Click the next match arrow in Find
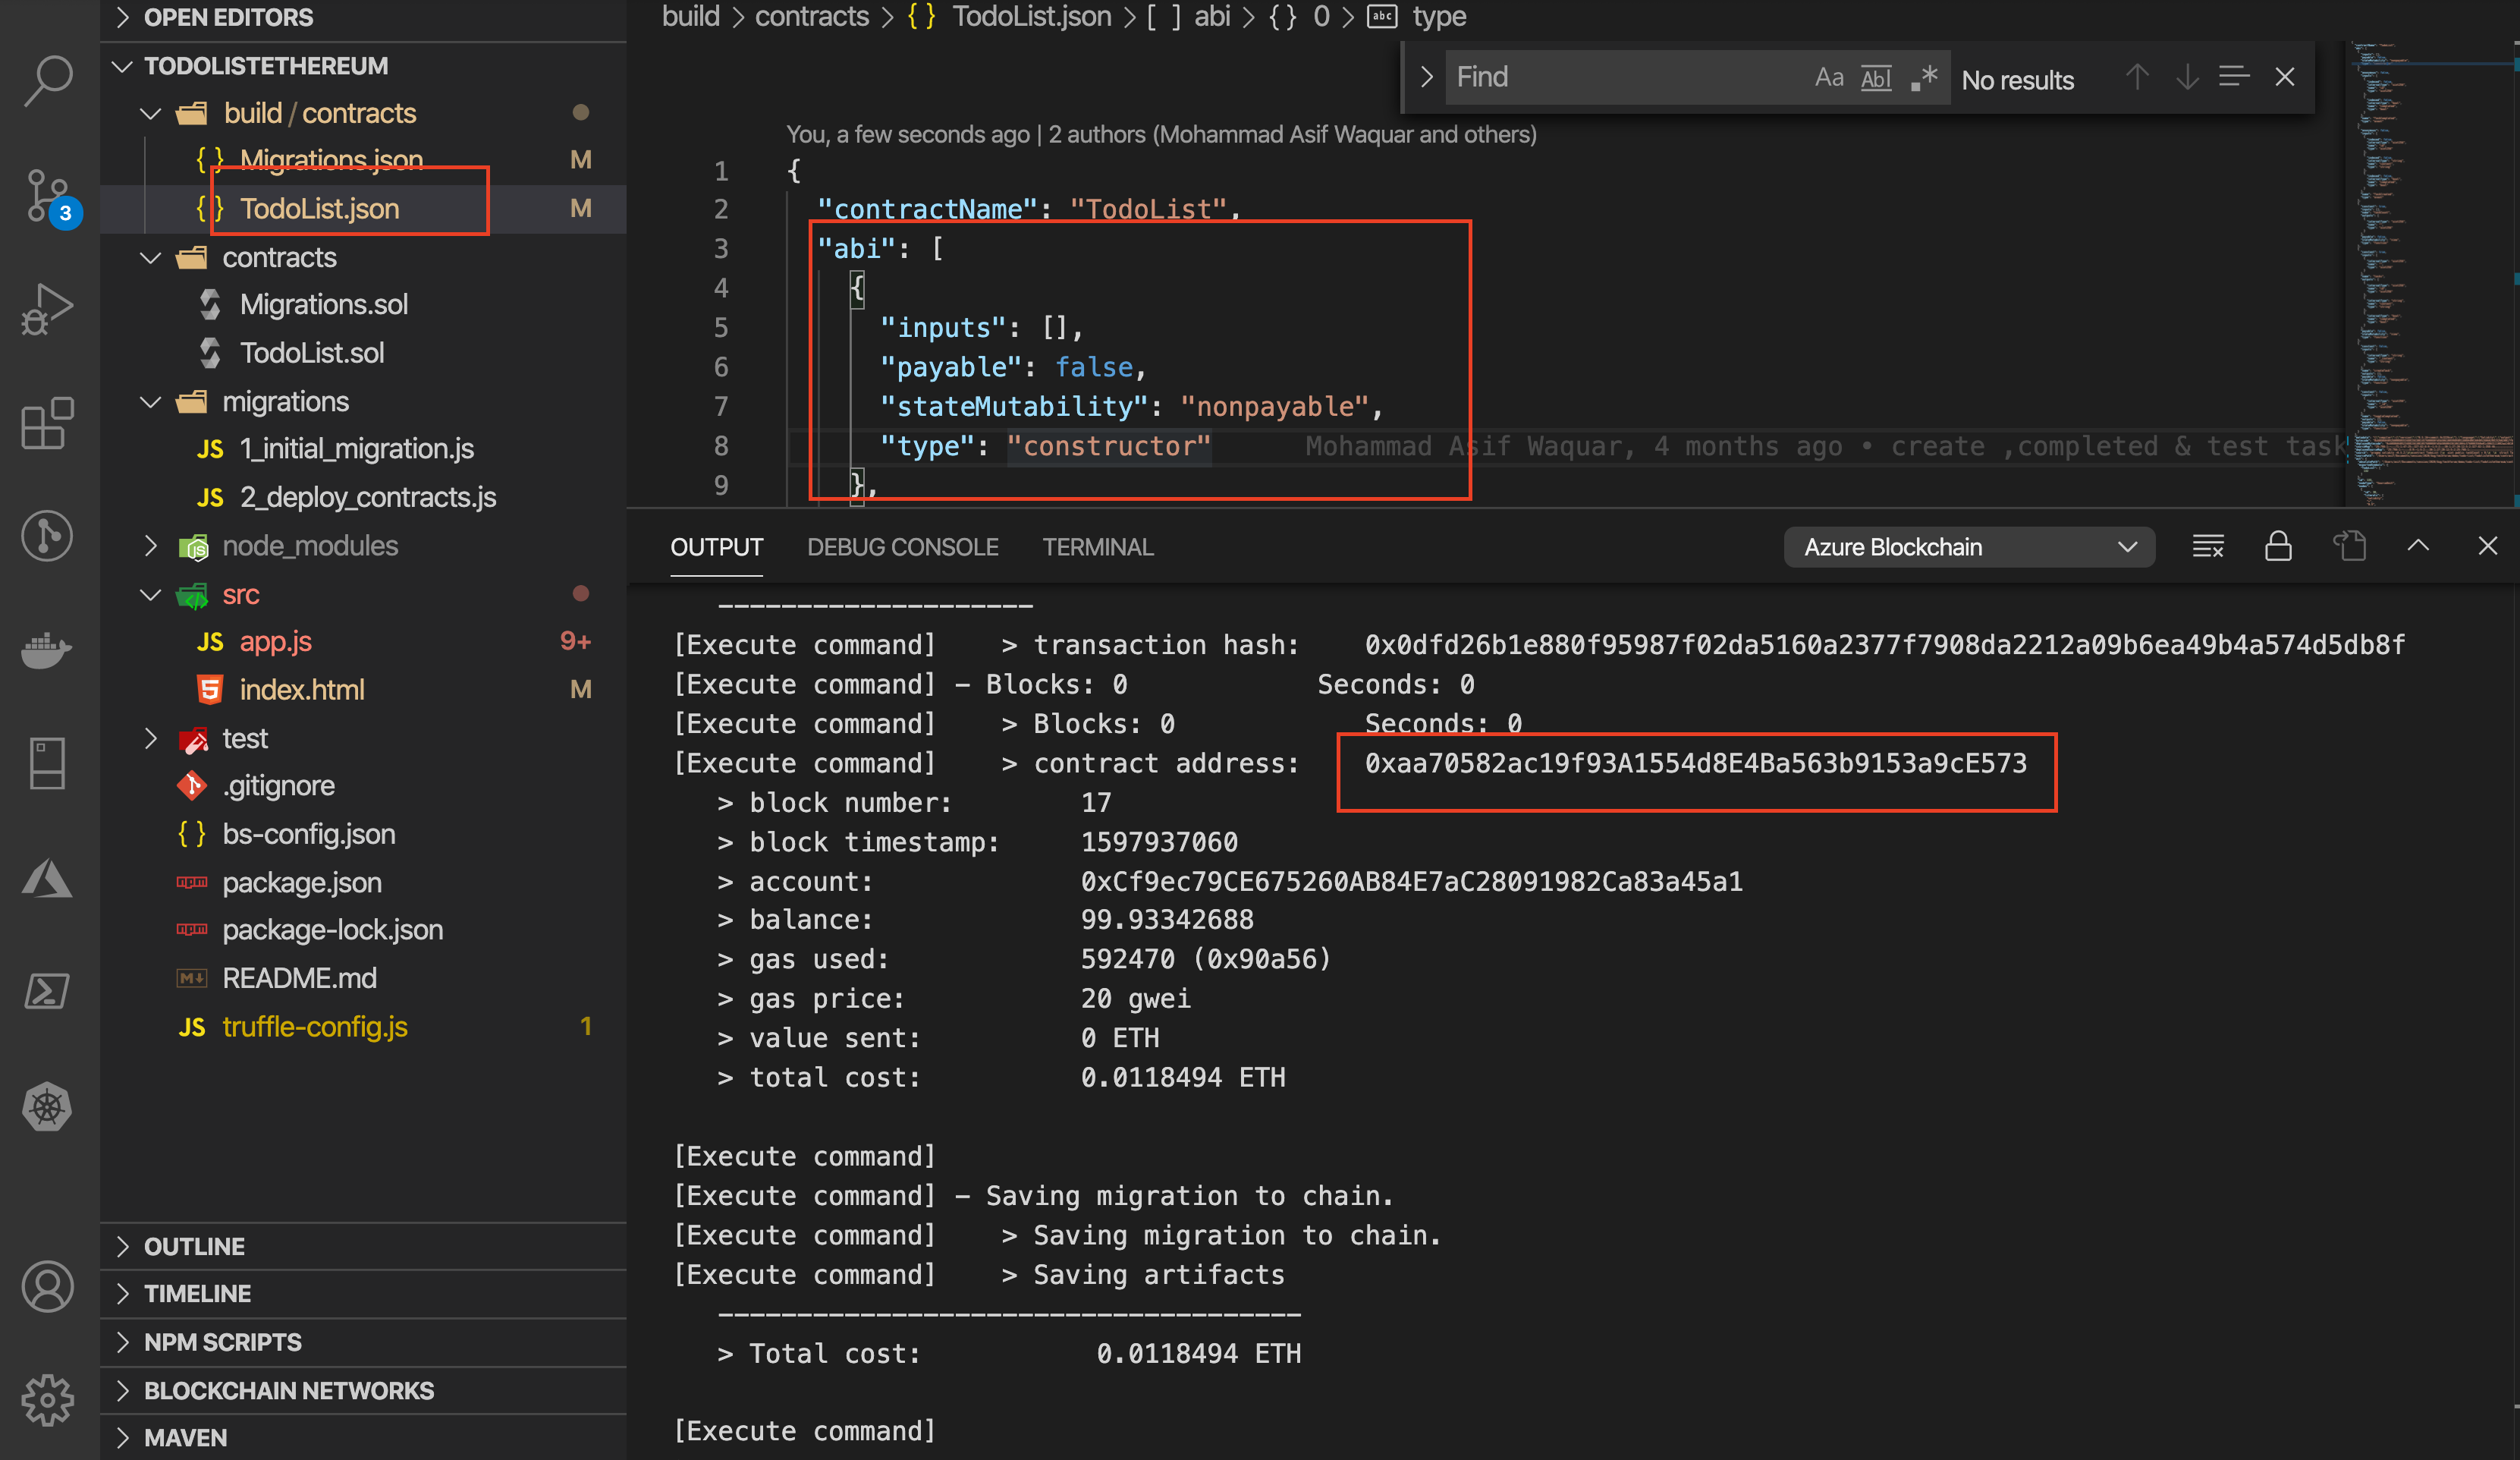Viewport: 2520px width, 1460px height. click(2188, 77)
